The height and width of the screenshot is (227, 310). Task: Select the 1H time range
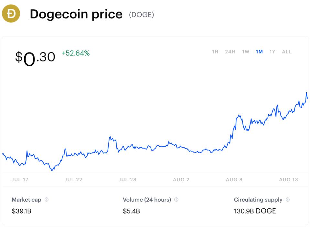[215, 52]
